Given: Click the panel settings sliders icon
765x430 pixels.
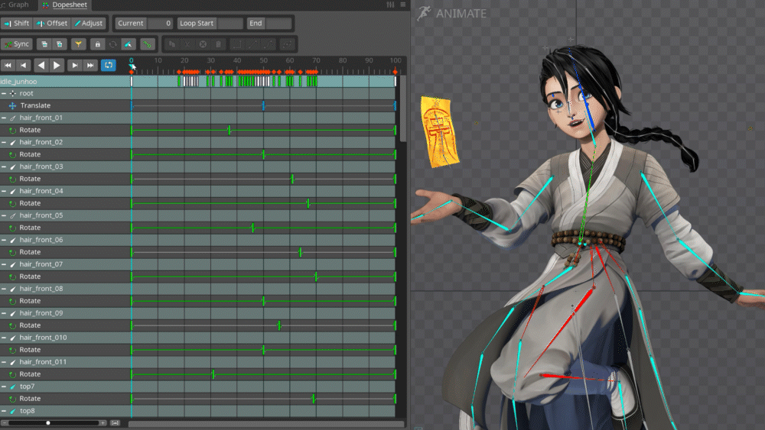Looking at the screenshot, I should (392, 5).
